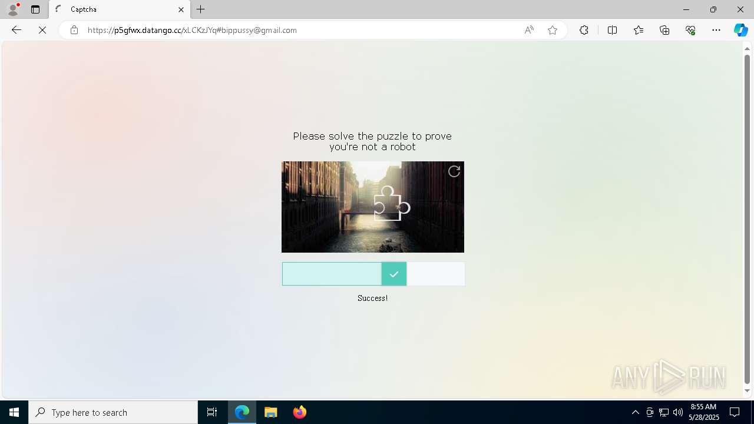754x424 pixels.
Task: Click the volume tray icon
Action: coord(678,412)
